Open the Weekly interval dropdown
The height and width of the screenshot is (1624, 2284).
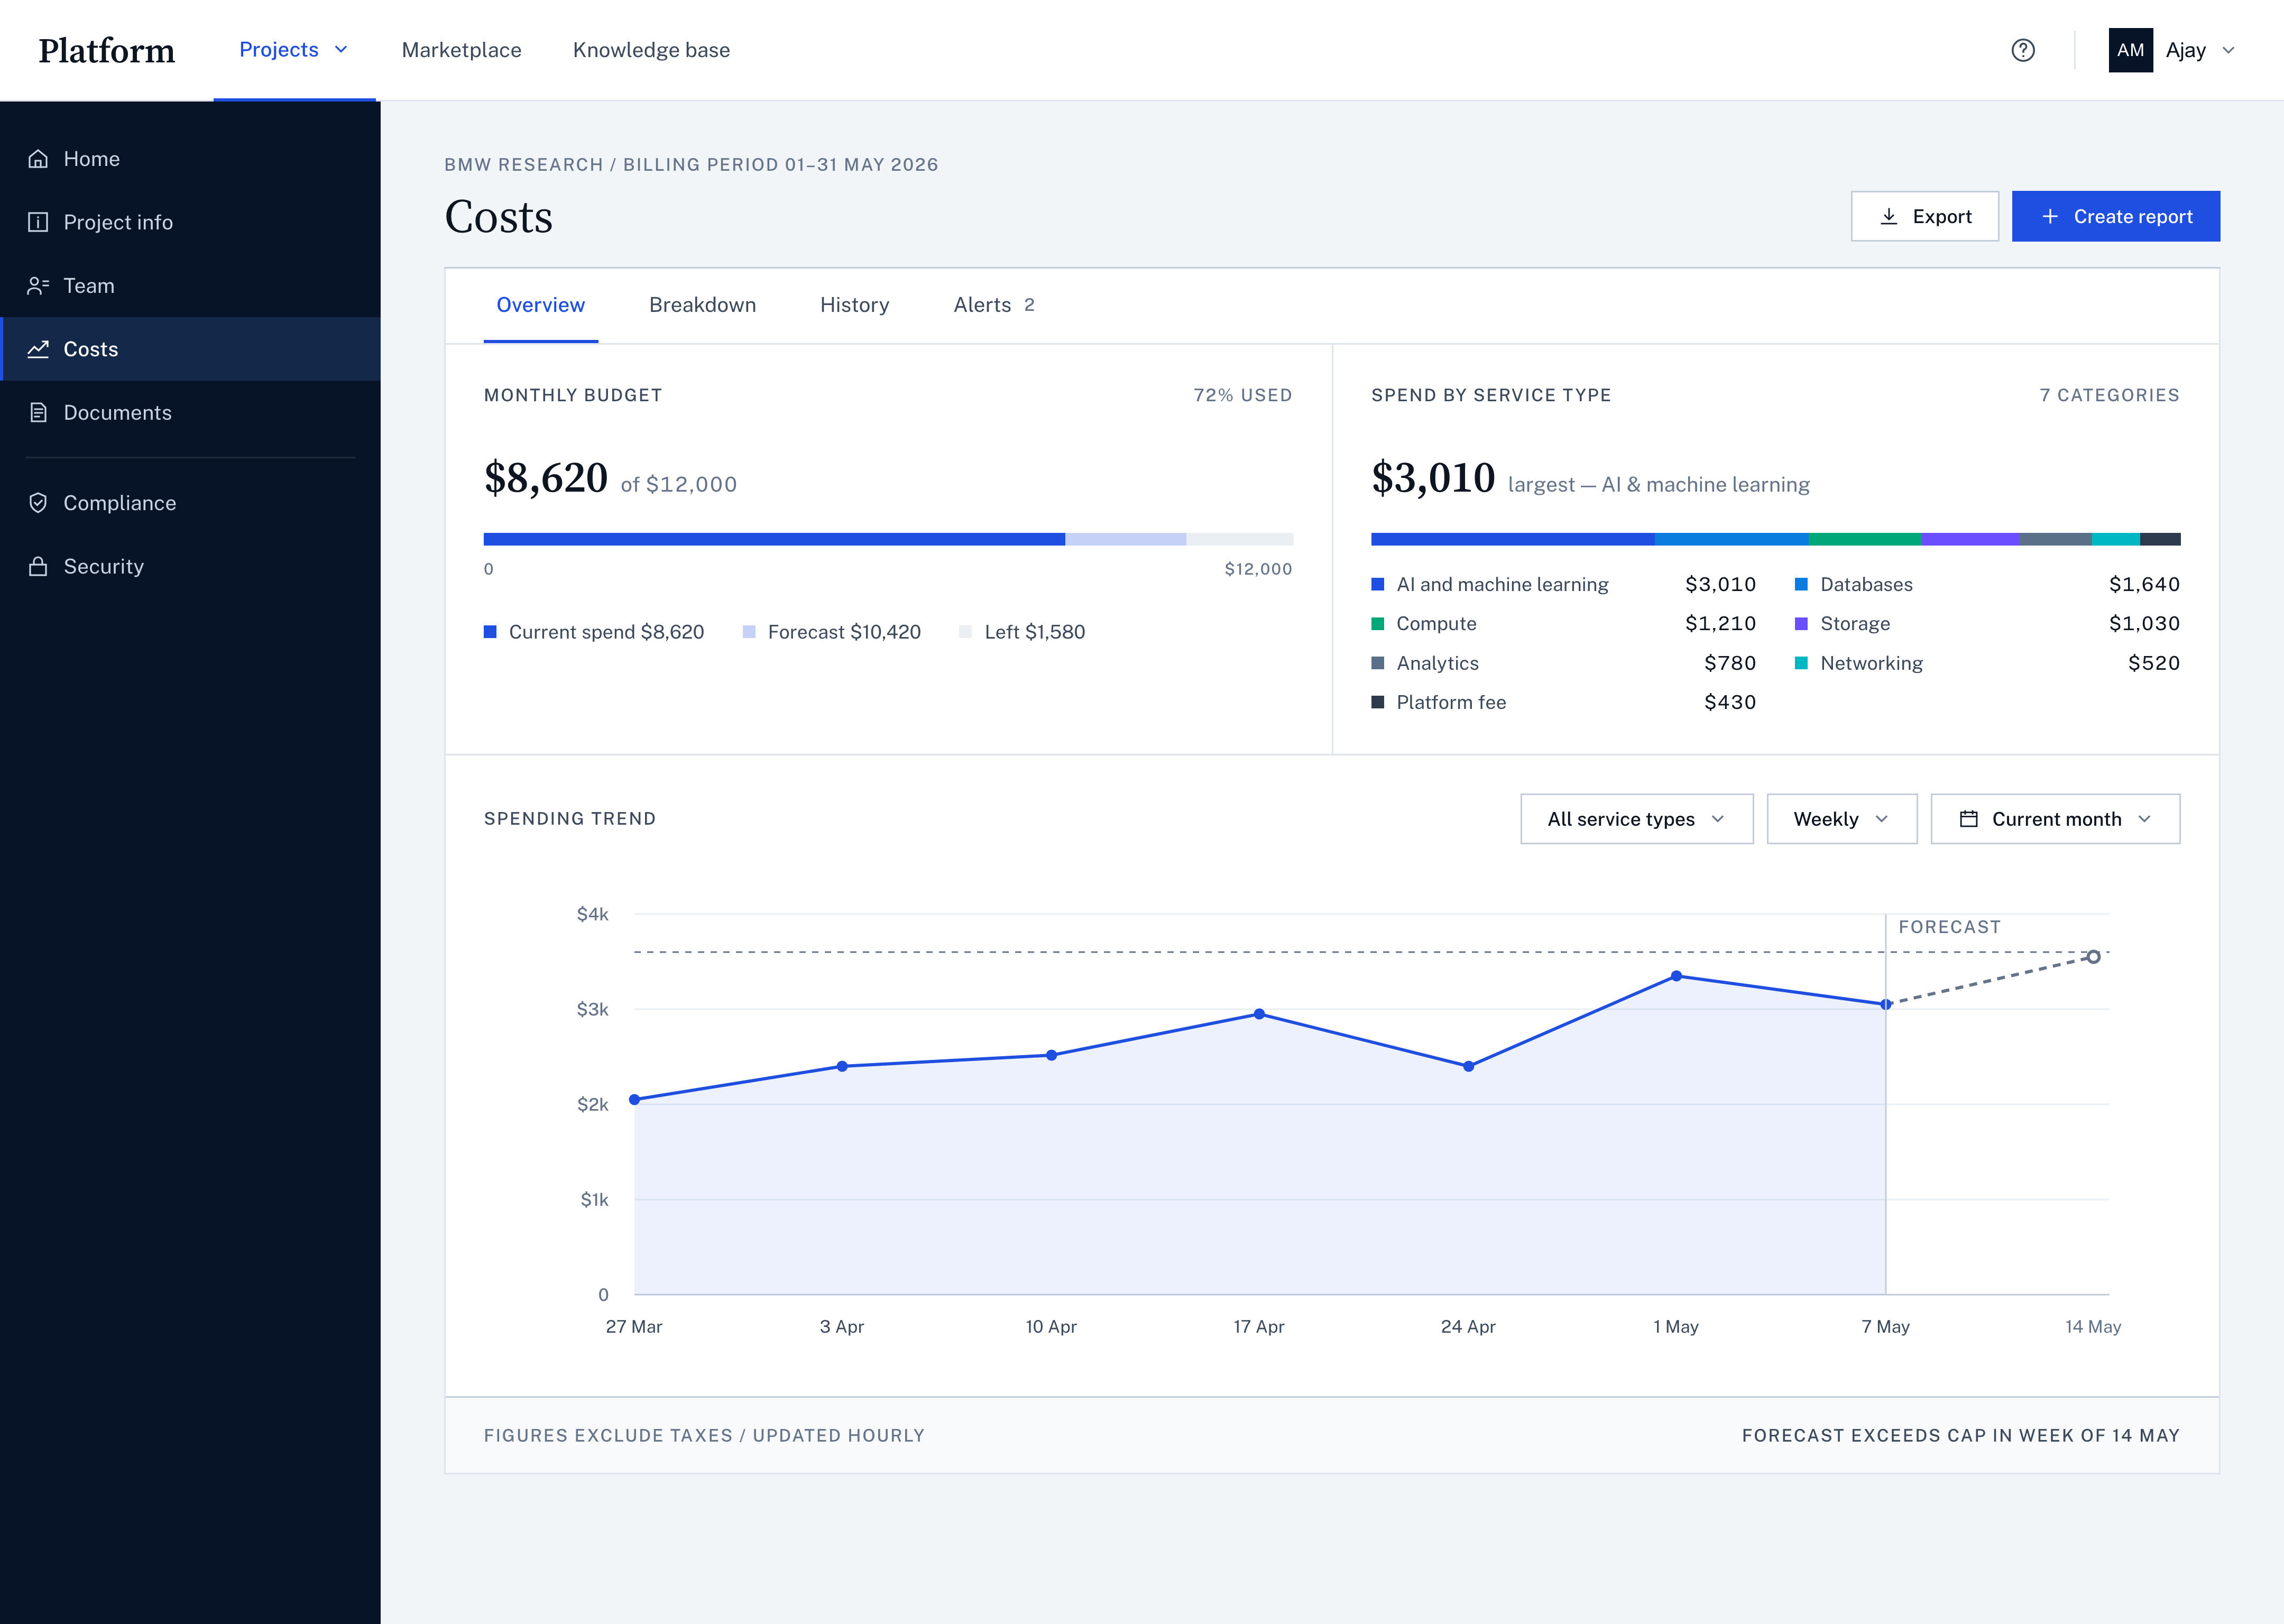point(1842,819)
